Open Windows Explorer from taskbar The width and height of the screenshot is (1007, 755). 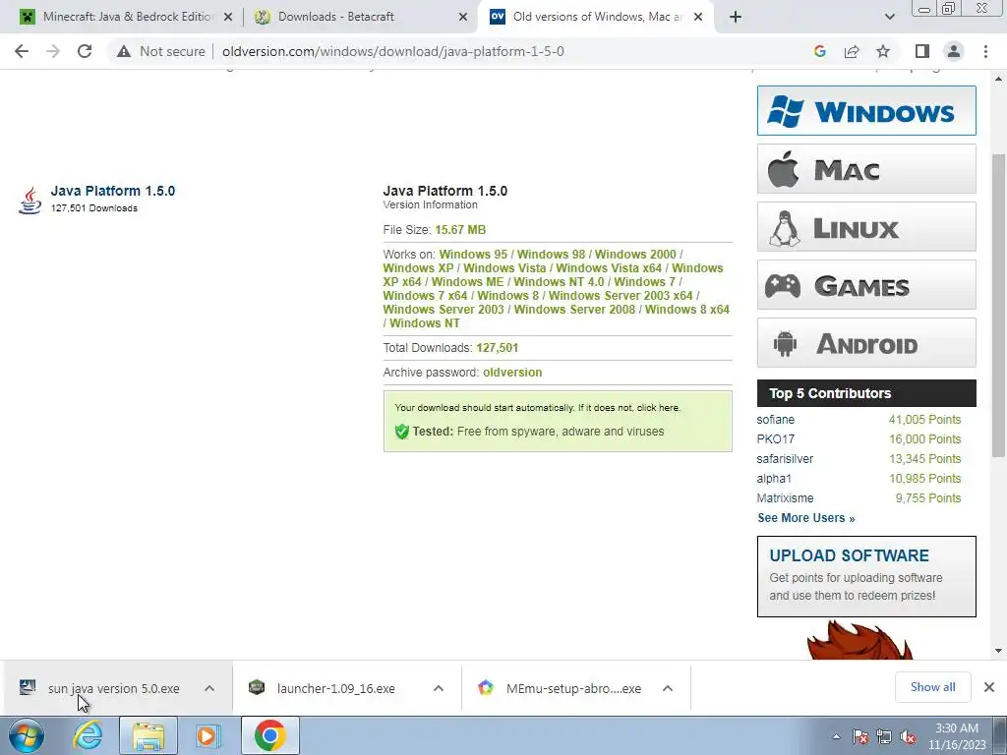[148, 735]
